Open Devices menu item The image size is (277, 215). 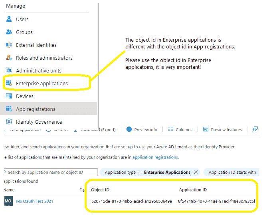[25, 96]
